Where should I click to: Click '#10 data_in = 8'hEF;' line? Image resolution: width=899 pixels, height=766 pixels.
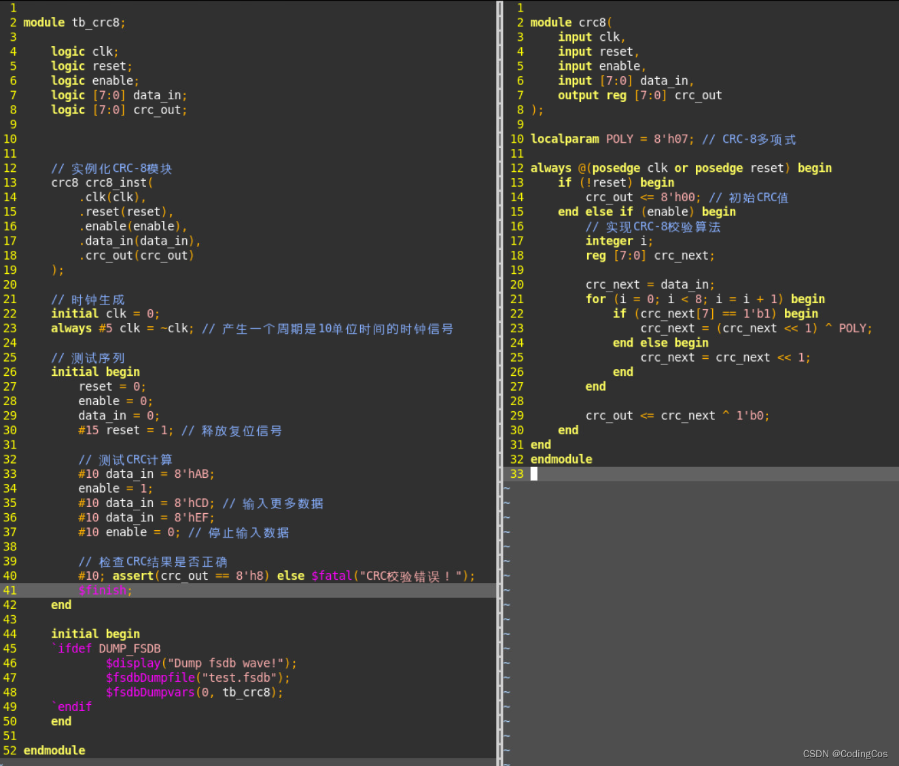click(x=146, y=518)
